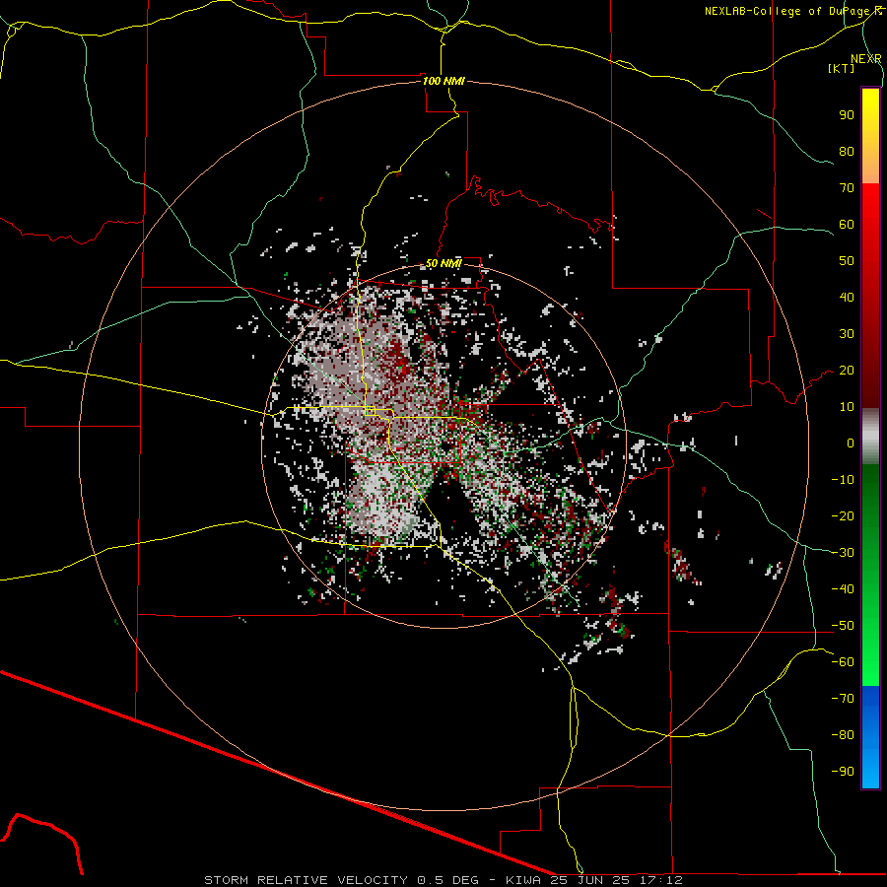Screen dimensions: 887x887
Task: Select the -80 value on velocity scale
Action: 843,735
